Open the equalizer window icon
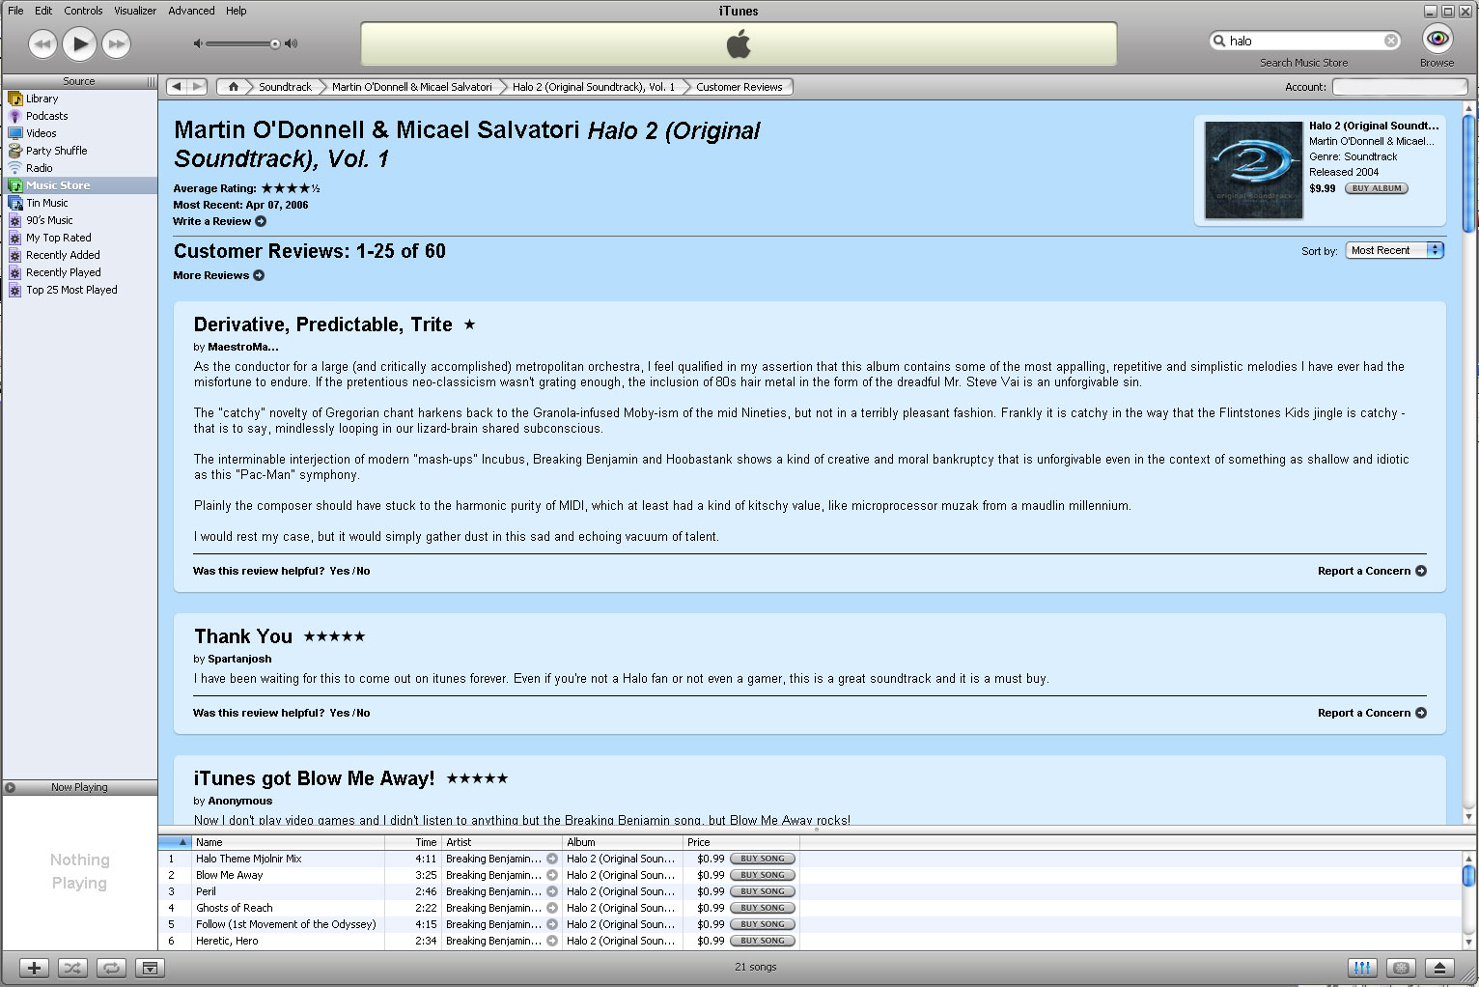The image size is (1479, 987). coord(1361,968)
